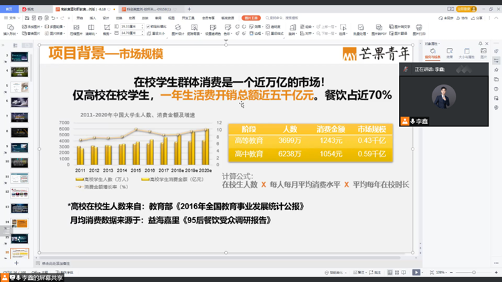Click in the height input field
Viewport: 502px width, 282px height.
click(x=131, y=27)
